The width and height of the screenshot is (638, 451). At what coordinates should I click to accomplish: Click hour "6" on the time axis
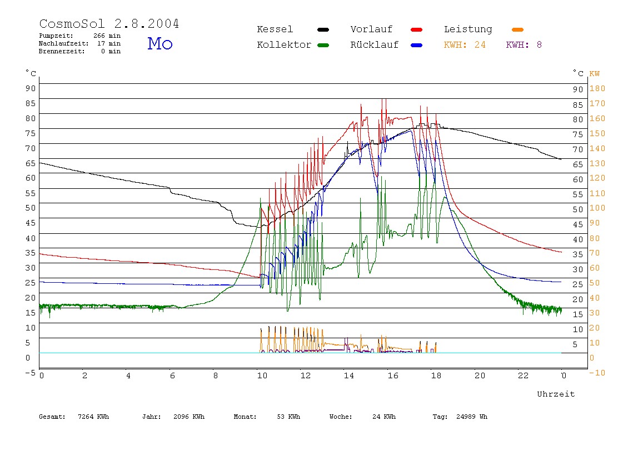(x=172, y=376)
